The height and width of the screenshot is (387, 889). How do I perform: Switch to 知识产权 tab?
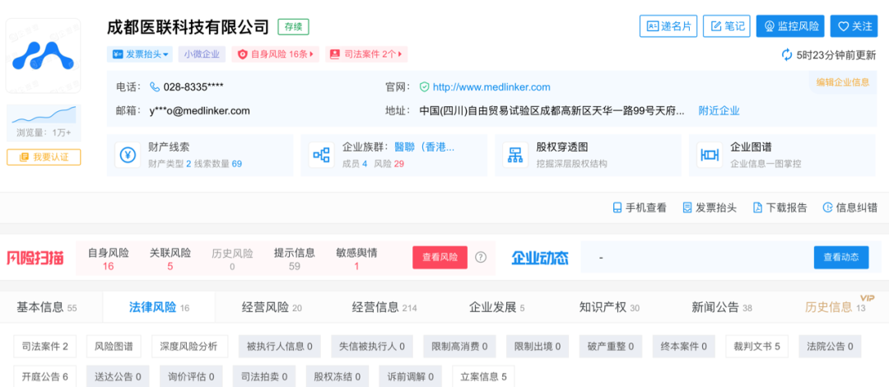(x=609, y=308)
